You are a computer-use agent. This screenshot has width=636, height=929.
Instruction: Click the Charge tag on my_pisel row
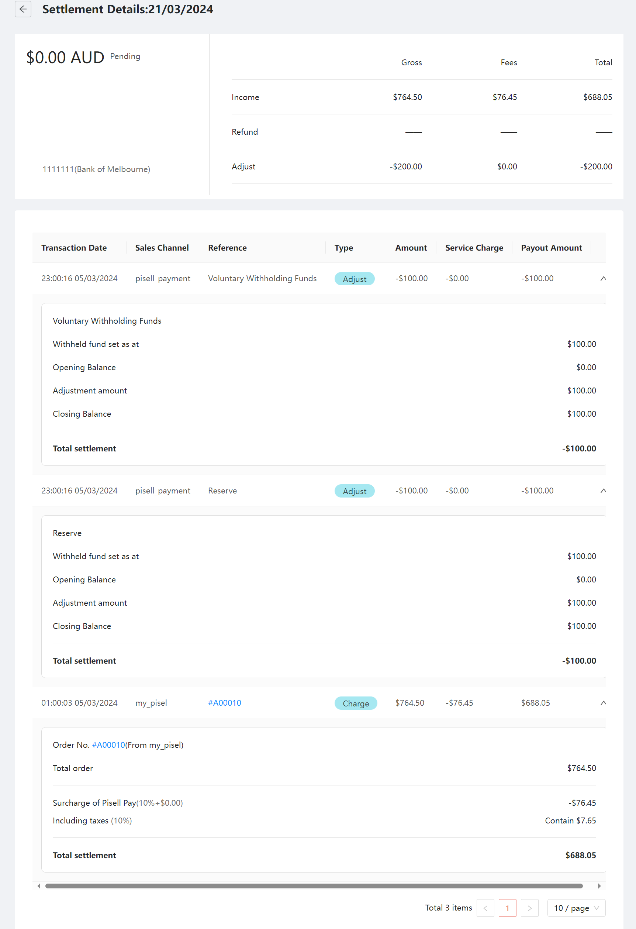356,703
